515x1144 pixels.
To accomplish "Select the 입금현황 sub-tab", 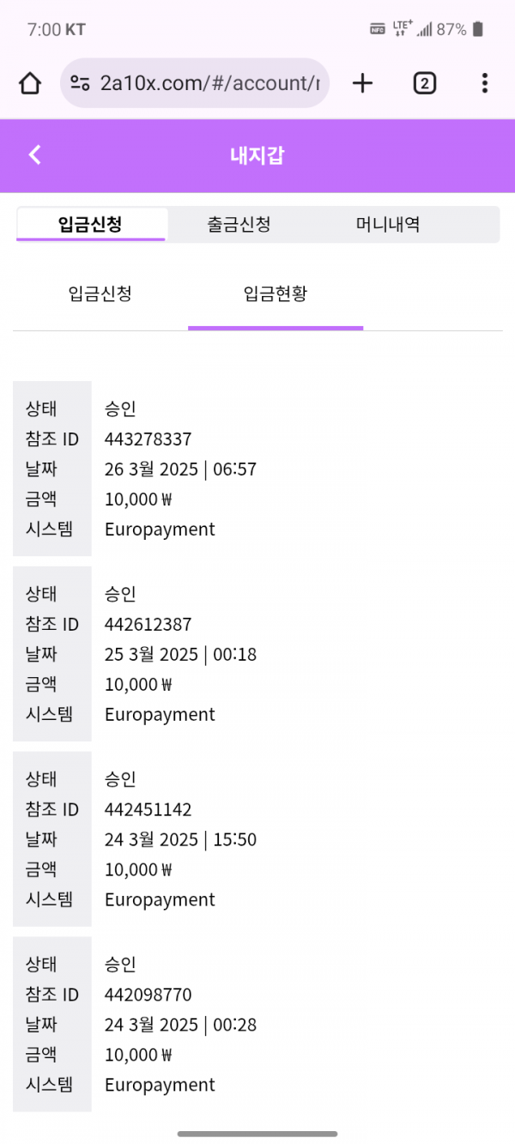I will point(276,294).
